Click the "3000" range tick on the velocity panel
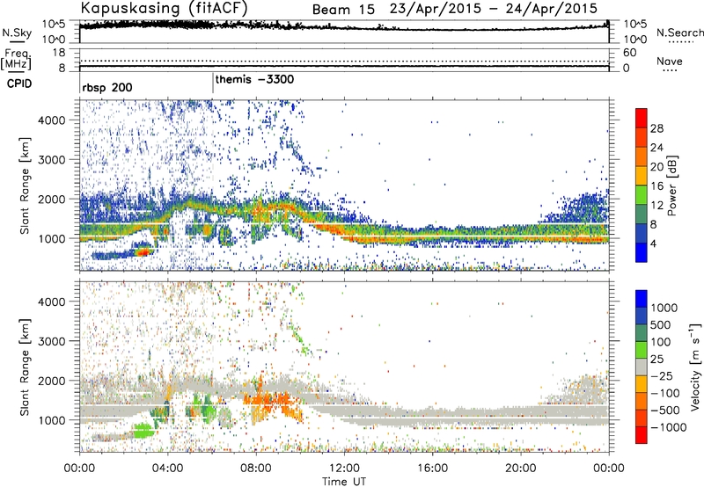This screenshot has width=704, height=487. click(x=51, y=341)
